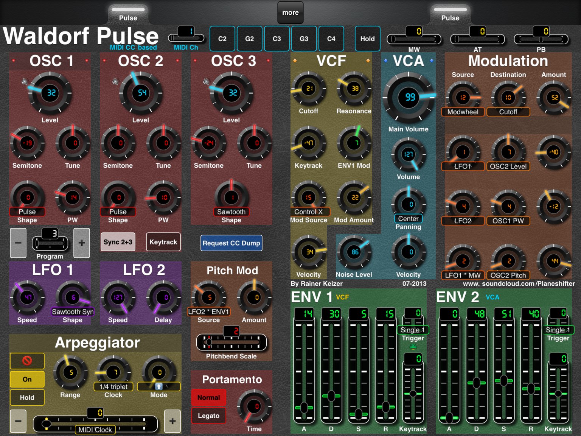Open the Modwheel modulation source selector
This screenshot has height=436, width=581.
click(463, 112)
